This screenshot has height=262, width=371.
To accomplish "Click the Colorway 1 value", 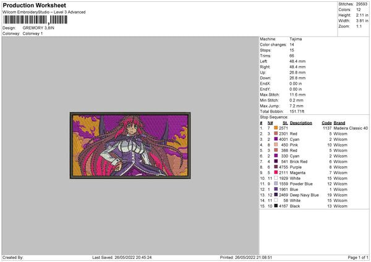I will coord(33,33).
